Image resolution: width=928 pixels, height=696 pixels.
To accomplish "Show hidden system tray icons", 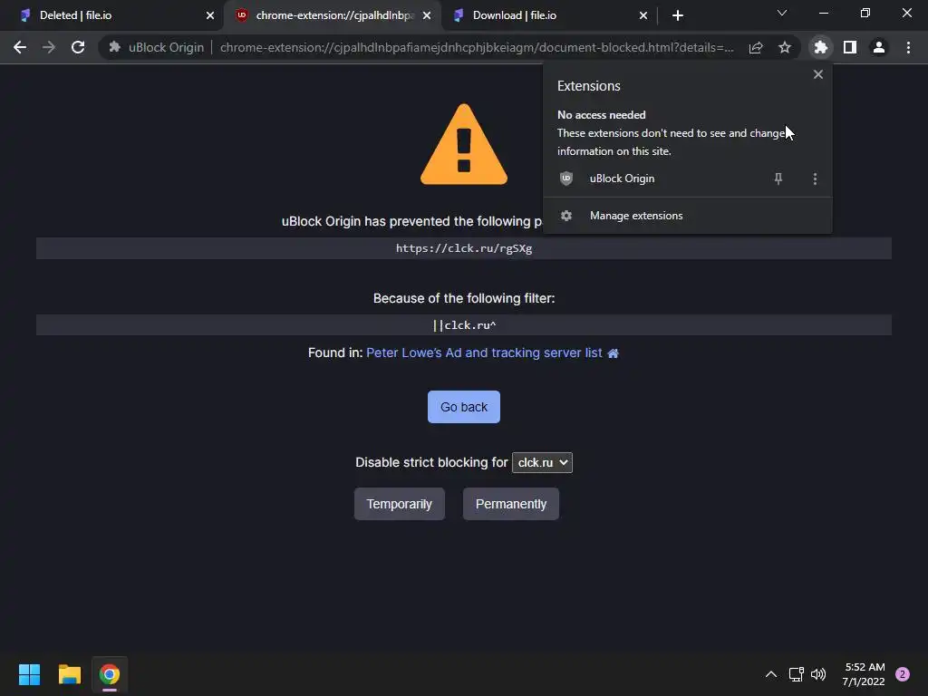I will click(x=771, y=674).
